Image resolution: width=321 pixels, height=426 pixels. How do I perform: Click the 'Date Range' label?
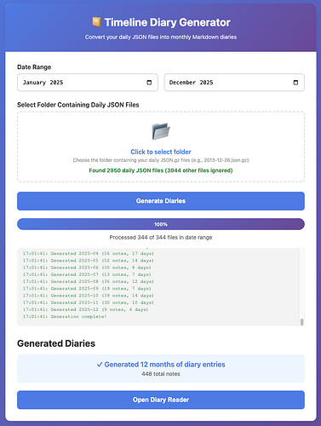(34, 67)
